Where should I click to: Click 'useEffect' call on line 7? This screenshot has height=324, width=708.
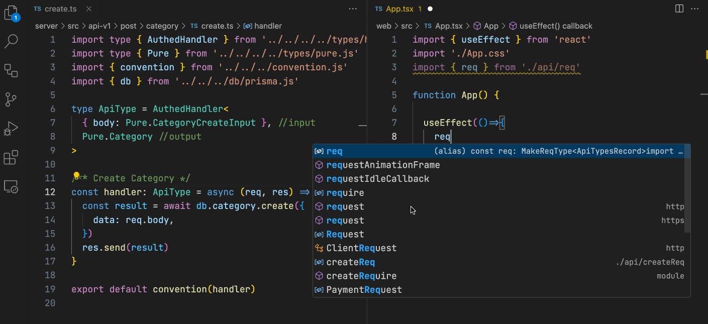pos(448,123)
